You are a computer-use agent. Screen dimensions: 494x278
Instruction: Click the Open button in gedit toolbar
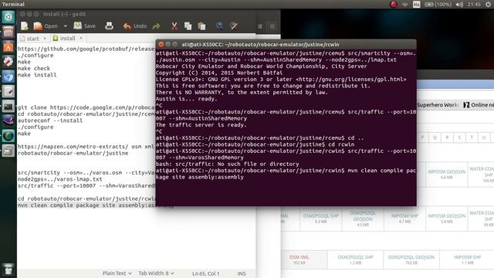coord(46,26)
